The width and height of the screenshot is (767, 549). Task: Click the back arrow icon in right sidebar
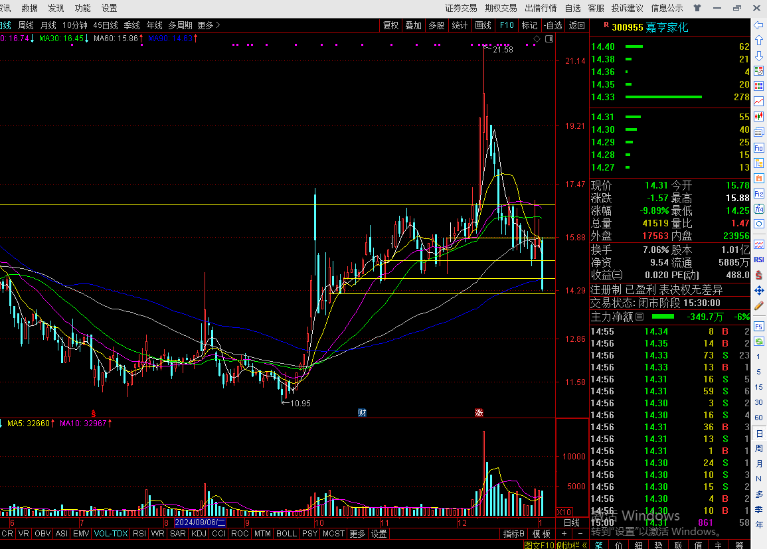click(x=759, y=25)
